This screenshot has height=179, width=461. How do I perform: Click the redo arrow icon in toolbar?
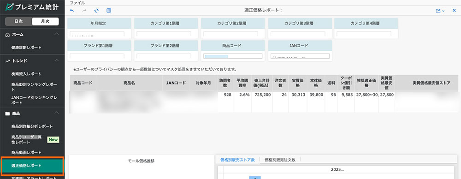(x=84, y=11)
